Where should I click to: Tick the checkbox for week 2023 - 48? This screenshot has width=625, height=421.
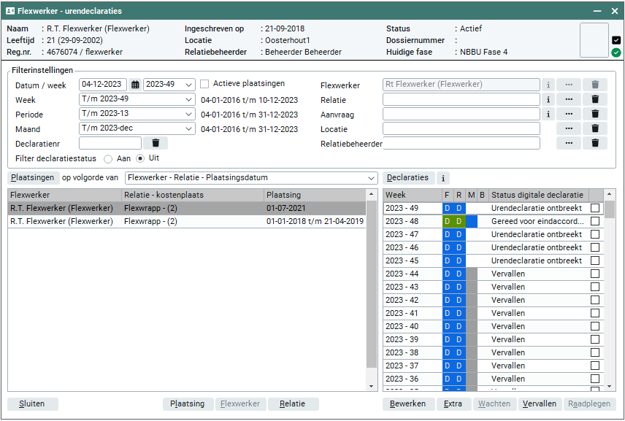(595, 221)
